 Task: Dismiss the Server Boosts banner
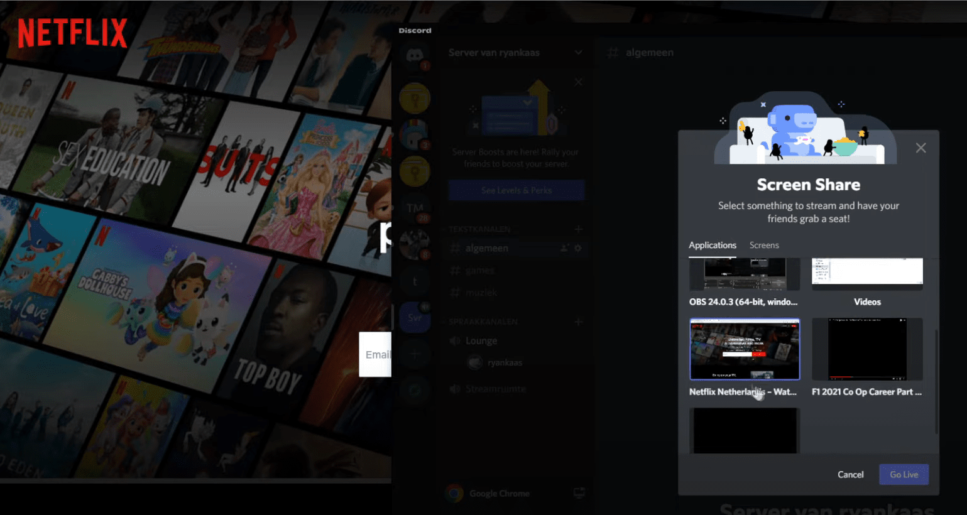[578, 82]
